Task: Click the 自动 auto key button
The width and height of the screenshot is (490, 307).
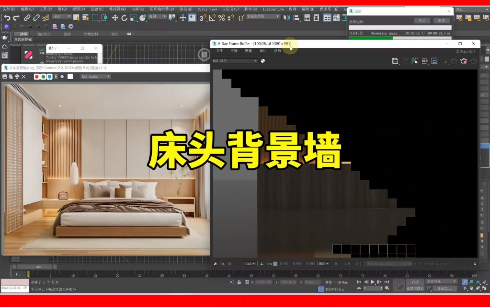Action: [415, 282]
